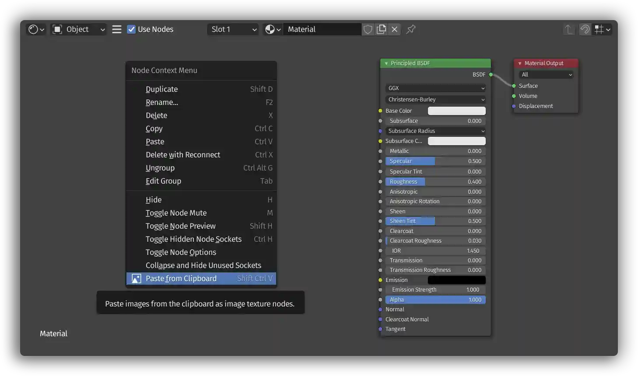Click the shield icon to protect Material
The width and height of the screenshot is (638, 376).
[x=368, y=29]
